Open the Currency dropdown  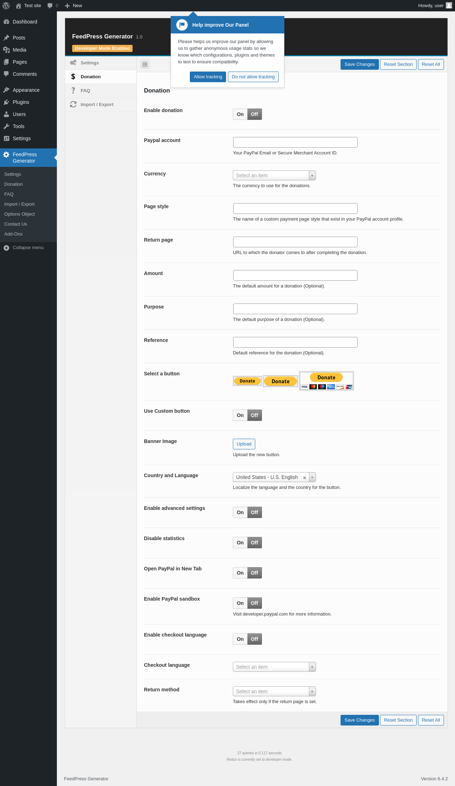pyautogui.click(x=274, y=175)
